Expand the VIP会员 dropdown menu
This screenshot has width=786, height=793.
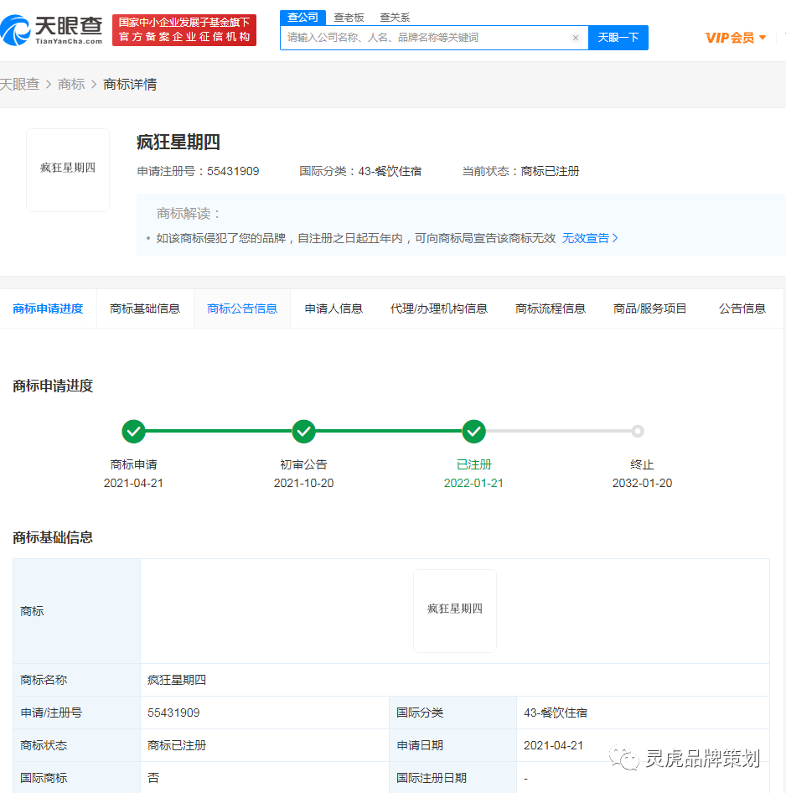click(736, 38)
